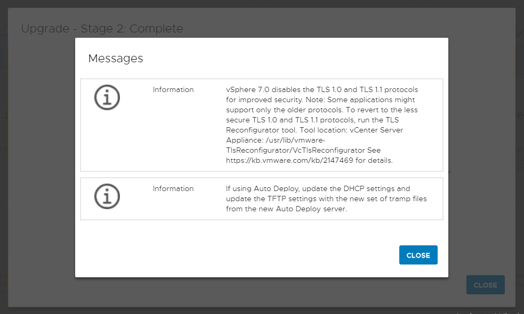Click the TlsReconfigurator/VcTlsReconfigurator text line
524x314 pixels.
coord(303,150)
